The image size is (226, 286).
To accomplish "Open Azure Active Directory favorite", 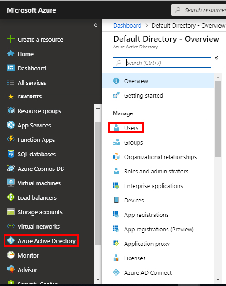I will tap(47, 241).
